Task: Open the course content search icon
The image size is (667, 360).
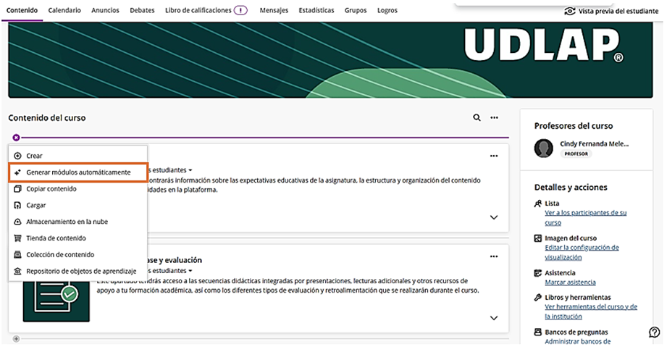Action: [x=477, y=117]
